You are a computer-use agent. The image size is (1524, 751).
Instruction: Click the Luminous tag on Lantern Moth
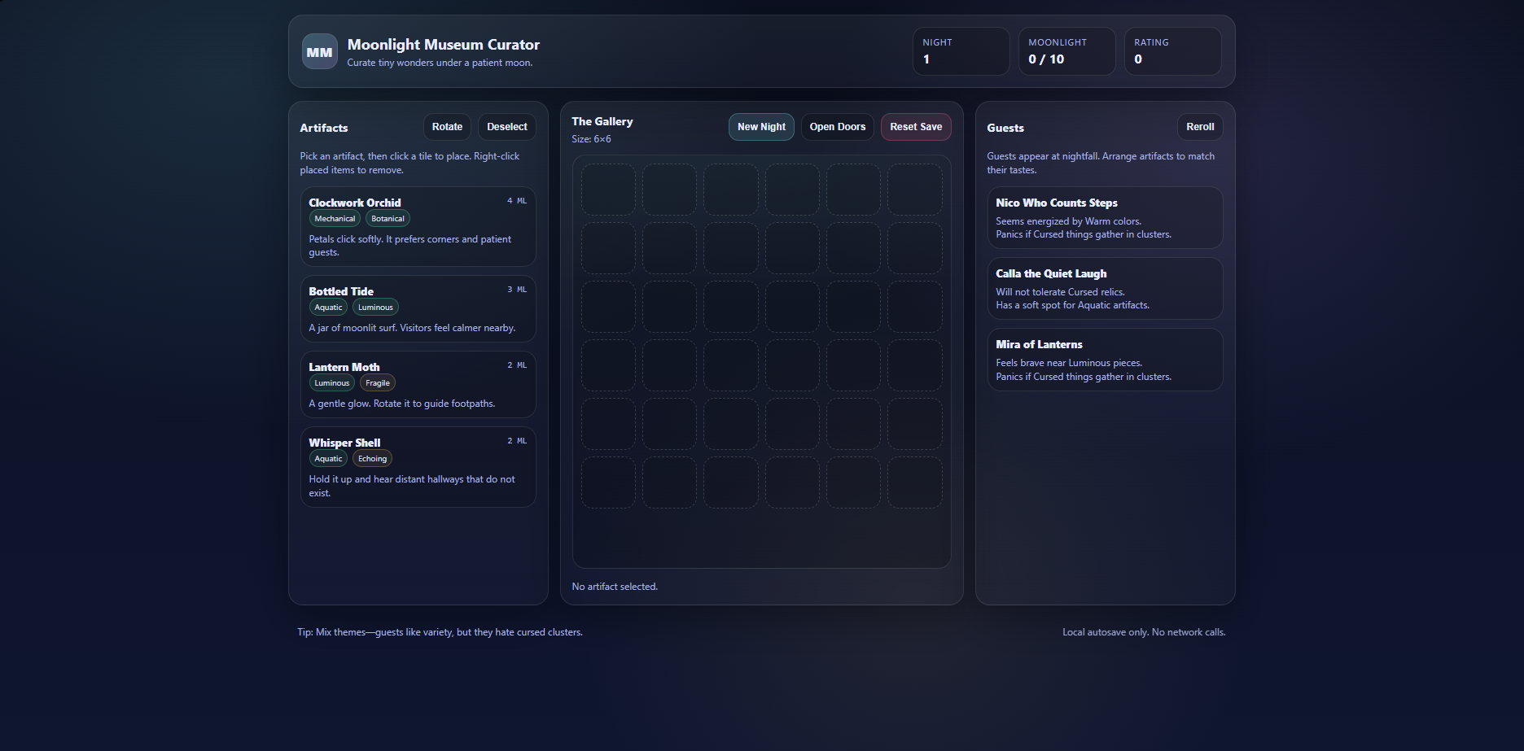(x=331, y=382)
